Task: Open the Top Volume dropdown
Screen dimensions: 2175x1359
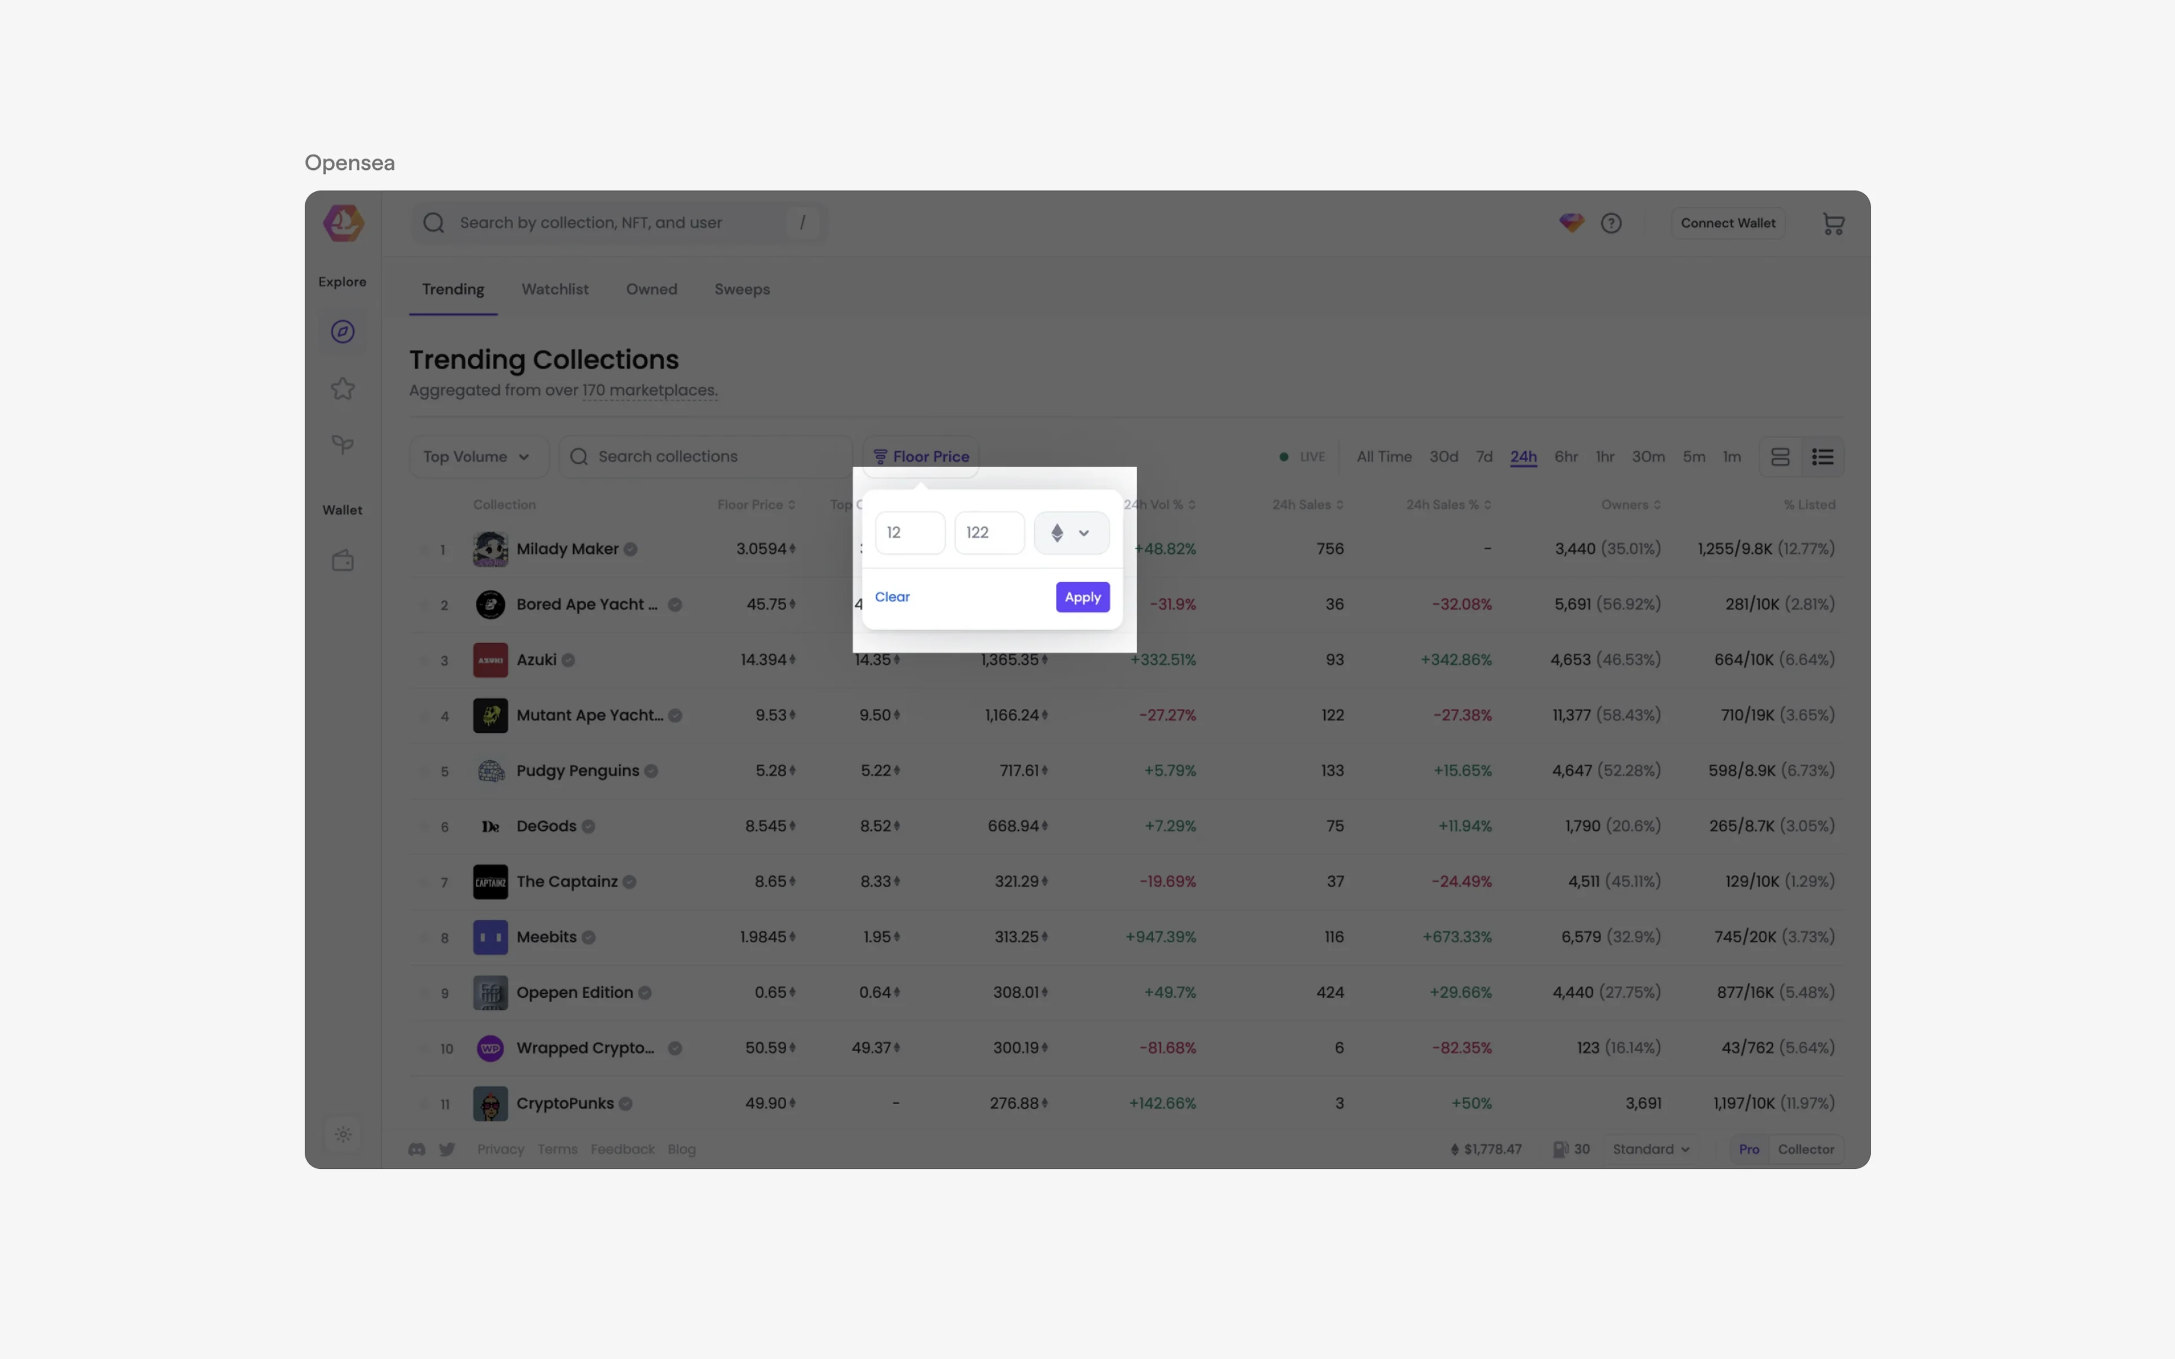Action: coord(478,456)
